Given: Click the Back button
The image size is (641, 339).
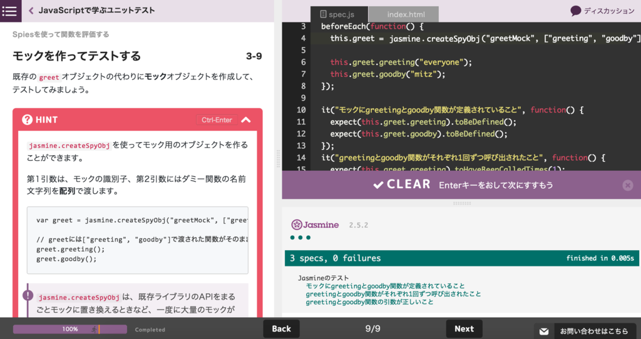Looking at the screenshot, I should click(281, 329).
